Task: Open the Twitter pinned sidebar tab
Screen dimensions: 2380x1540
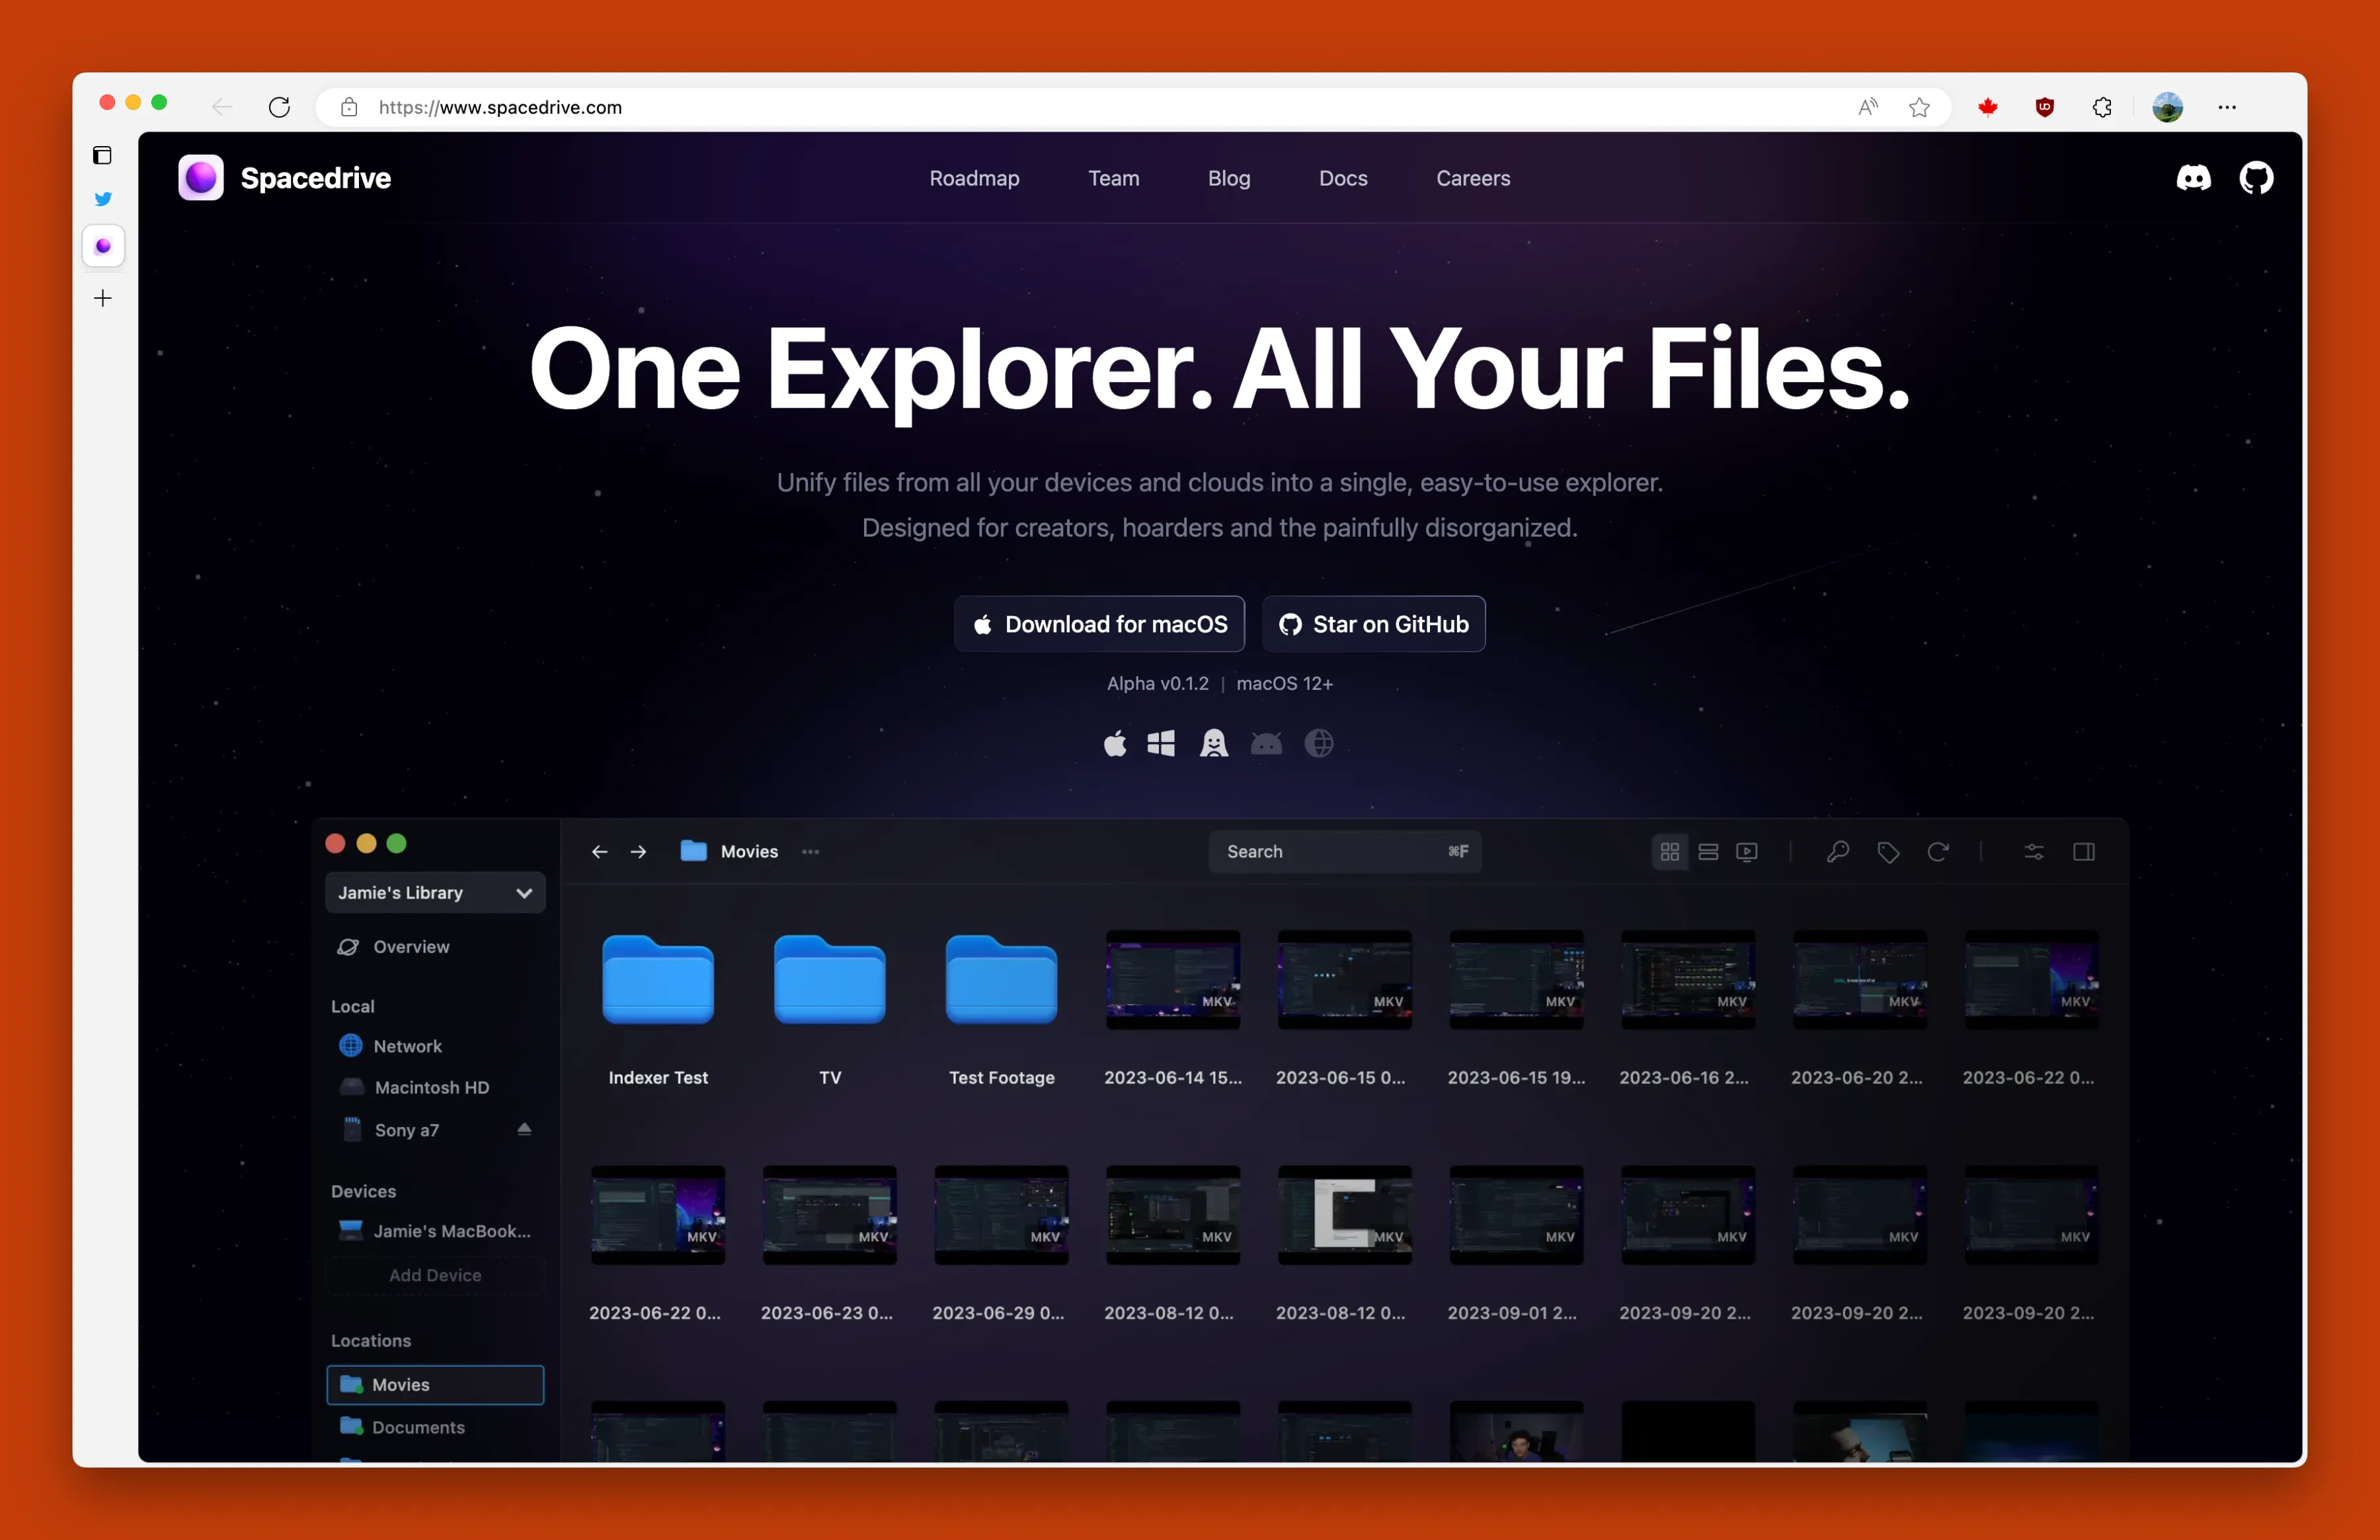Action: click(103, 199)
